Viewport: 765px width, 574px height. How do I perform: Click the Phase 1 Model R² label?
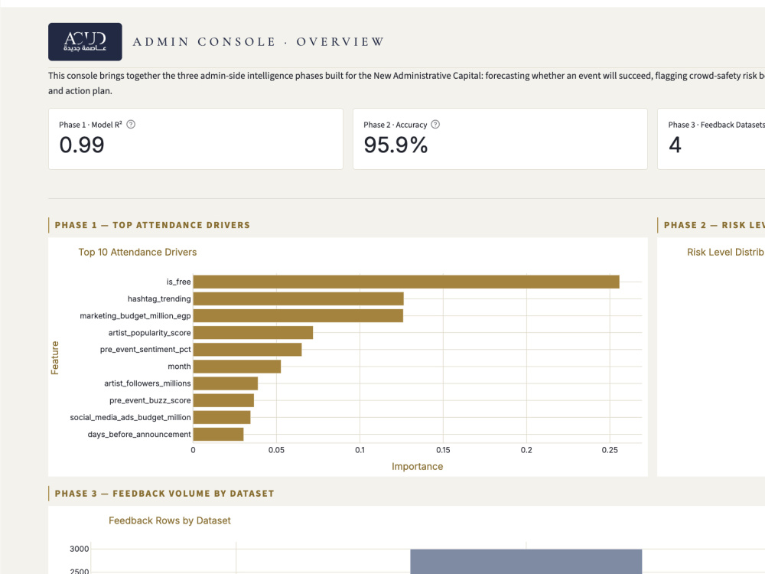pyautogui.click(x=91, y=125)
